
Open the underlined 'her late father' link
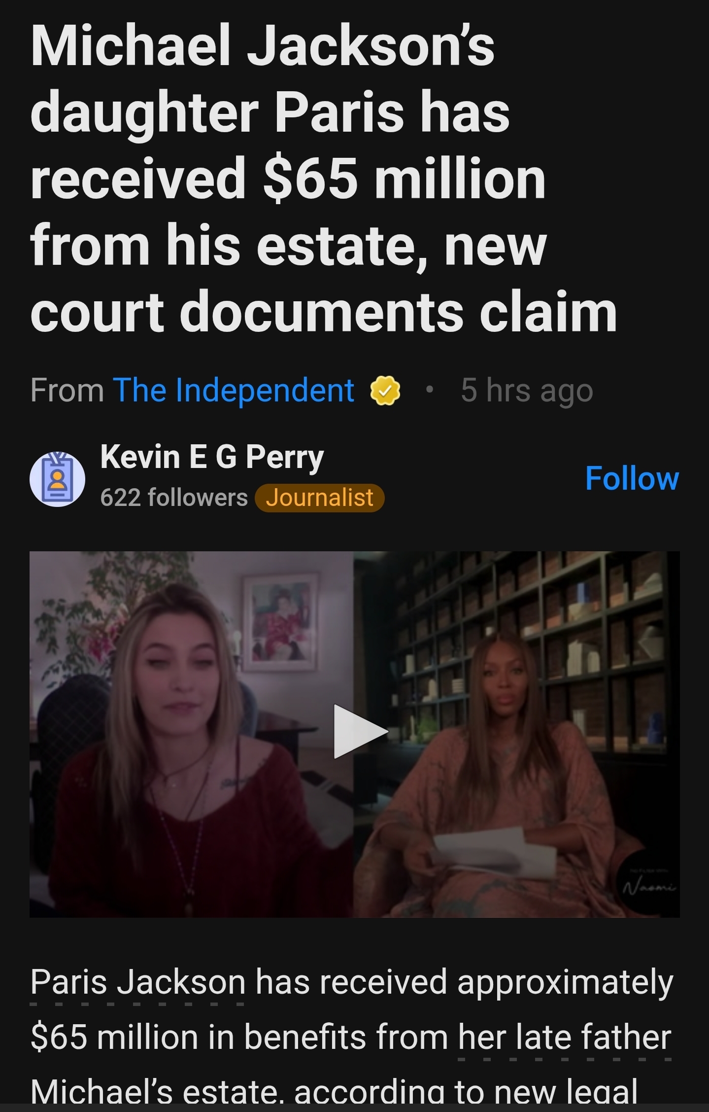tap(565, 1036)
